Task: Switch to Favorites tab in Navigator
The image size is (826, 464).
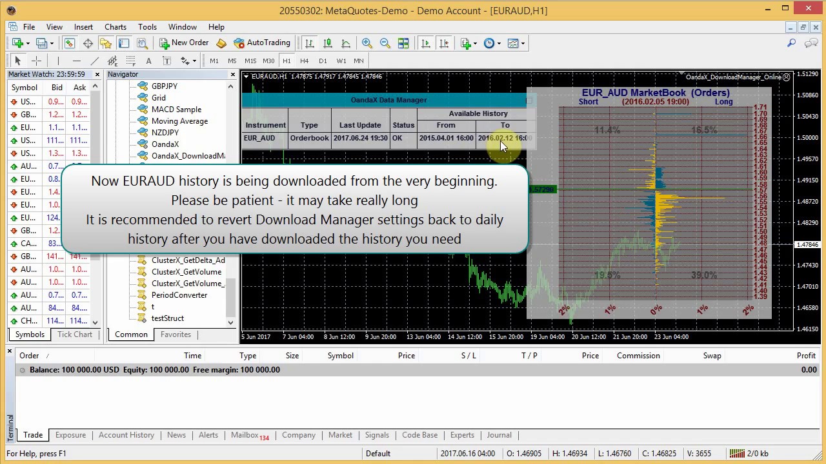Action: pos(176,334)
